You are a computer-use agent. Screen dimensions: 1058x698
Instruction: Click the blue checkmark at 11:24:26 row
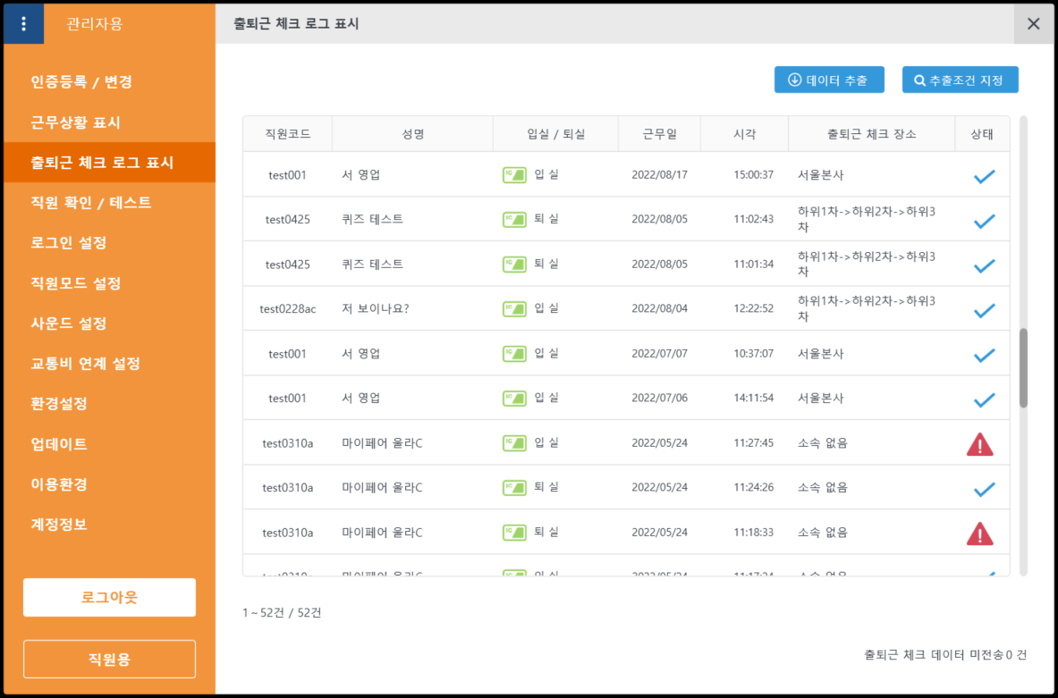pos(984,489)
